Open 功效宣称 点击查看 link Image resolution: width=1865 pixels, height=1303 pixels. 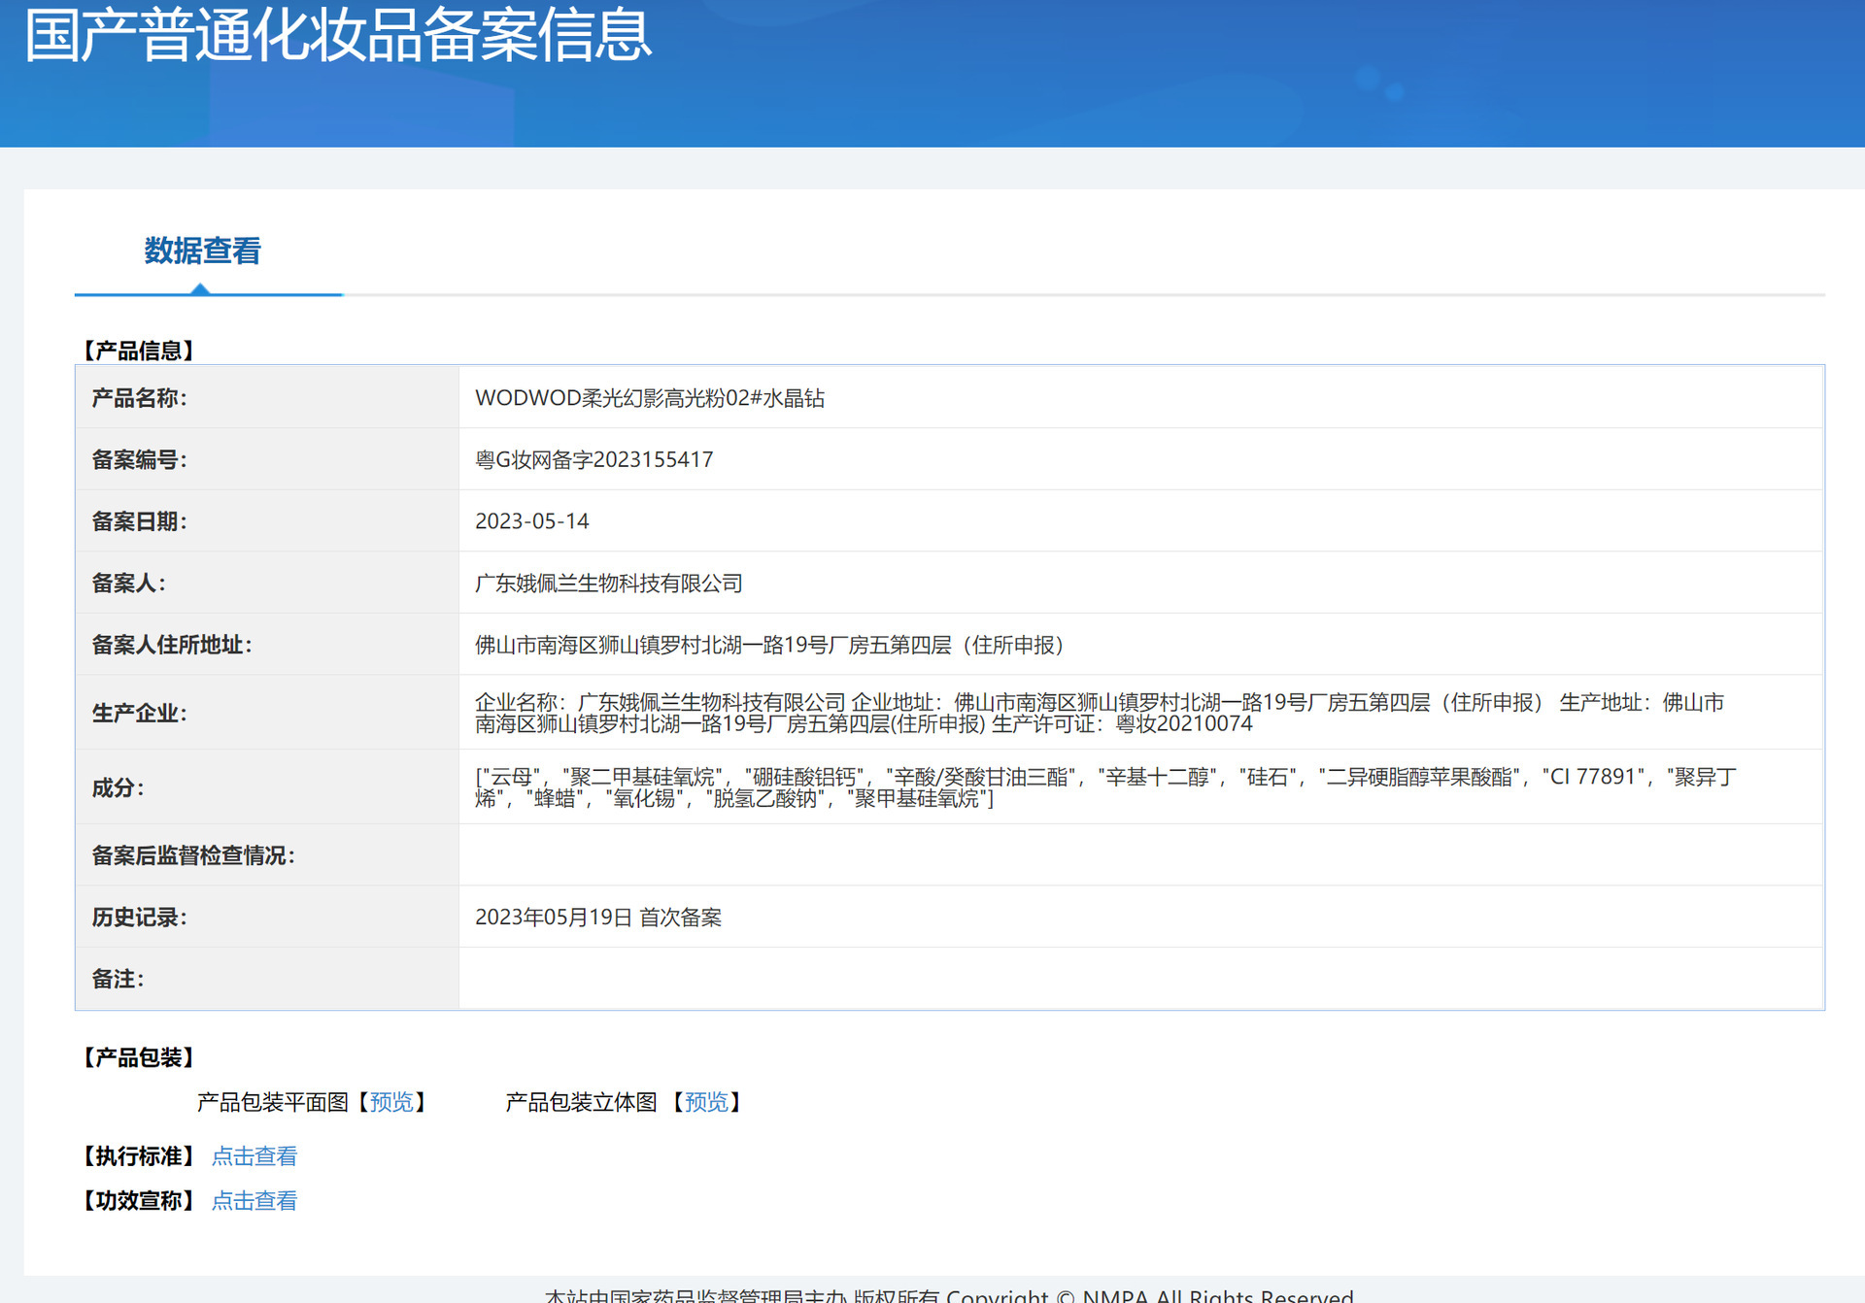click(x=254, y=1201)
